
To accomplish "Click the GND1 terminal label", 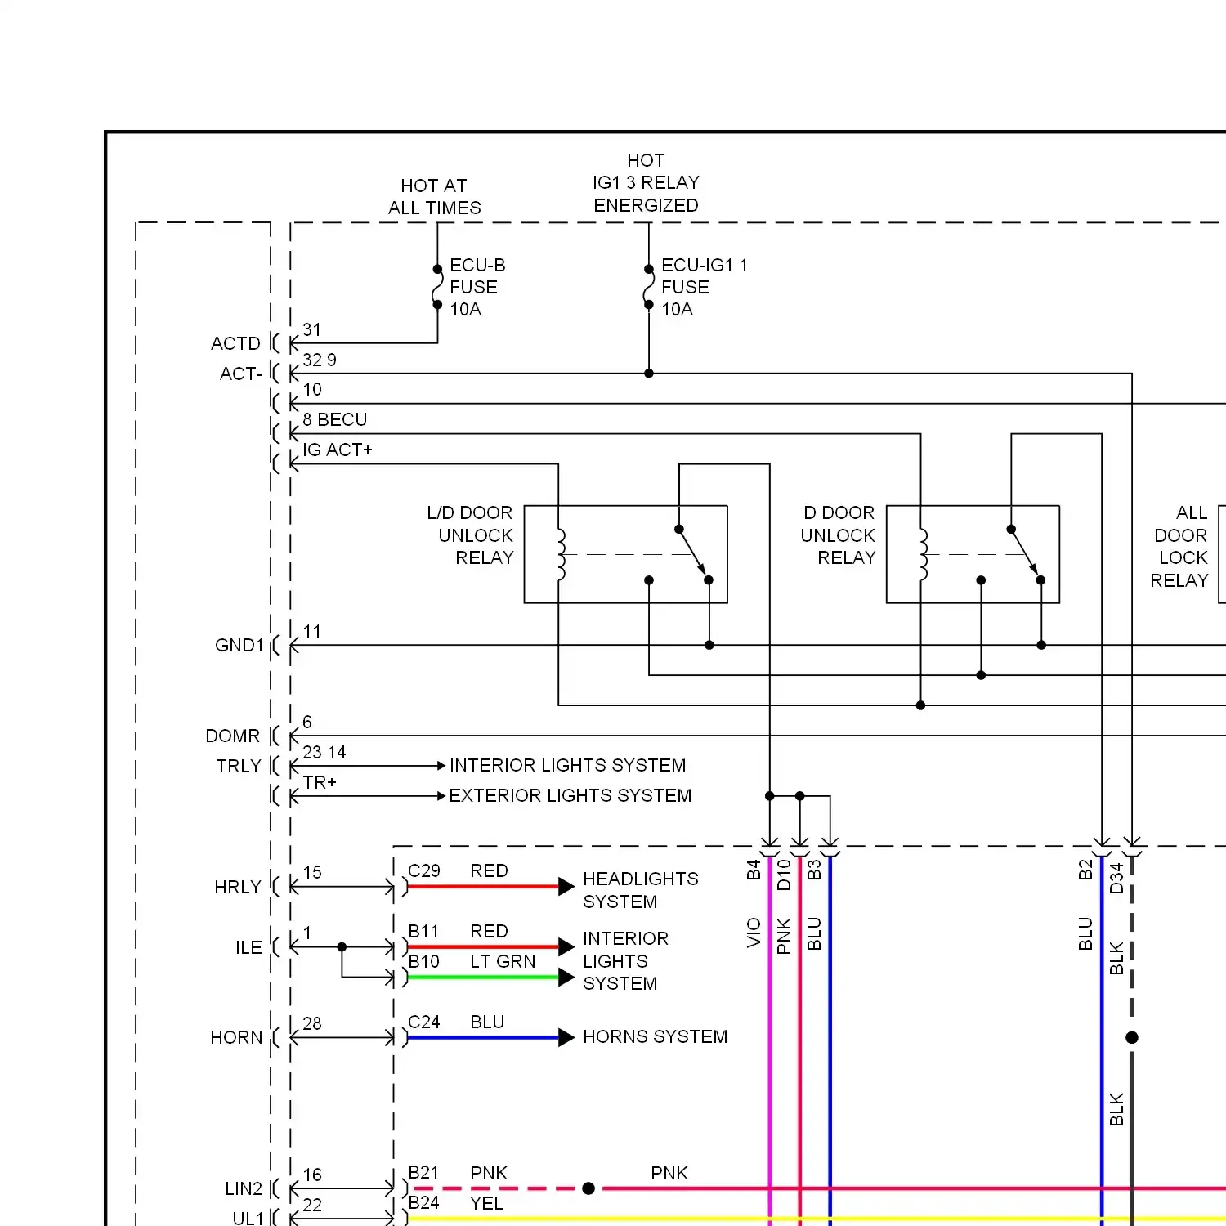I will (x=239, y=646).
